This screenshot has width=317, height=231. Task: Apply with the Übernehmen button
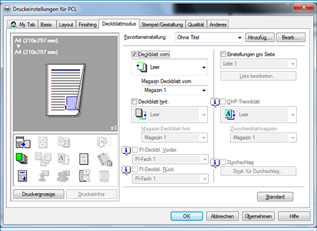point(258,216)
